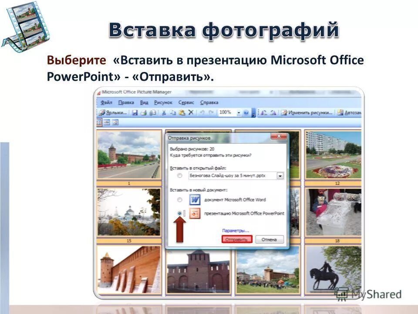Image resolution: width=418 pixels, height=314 pixels.
Task: Click the Отмена button
Action: pos(269,239)
